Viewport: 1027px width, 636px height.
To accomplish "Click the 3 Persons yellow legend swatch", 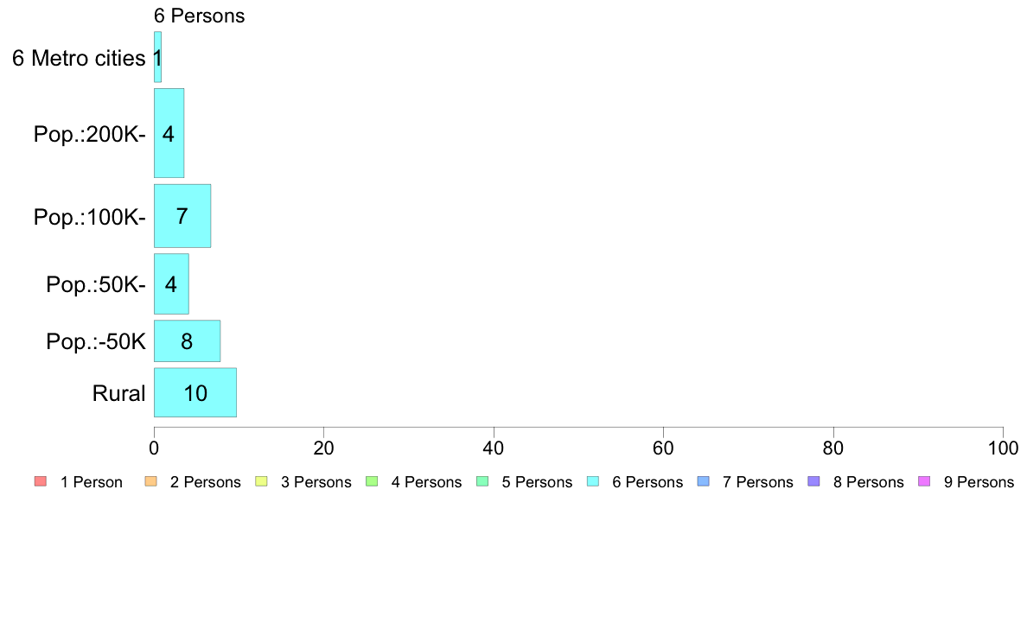I will pyautogui.click(x=261, y=481).
